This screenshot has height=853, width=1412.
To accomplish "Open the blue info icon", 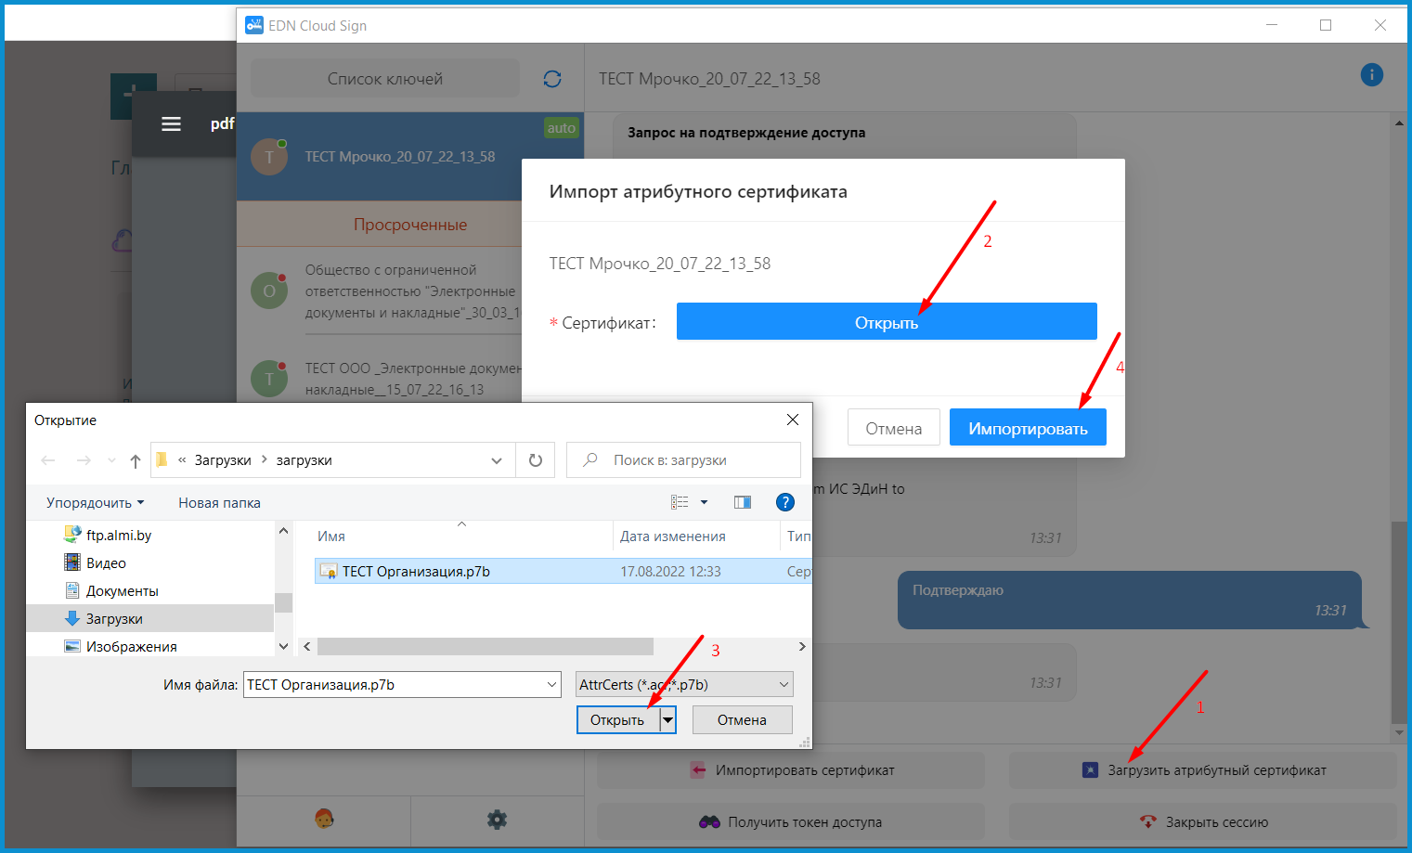I will tap(1371, 75).
